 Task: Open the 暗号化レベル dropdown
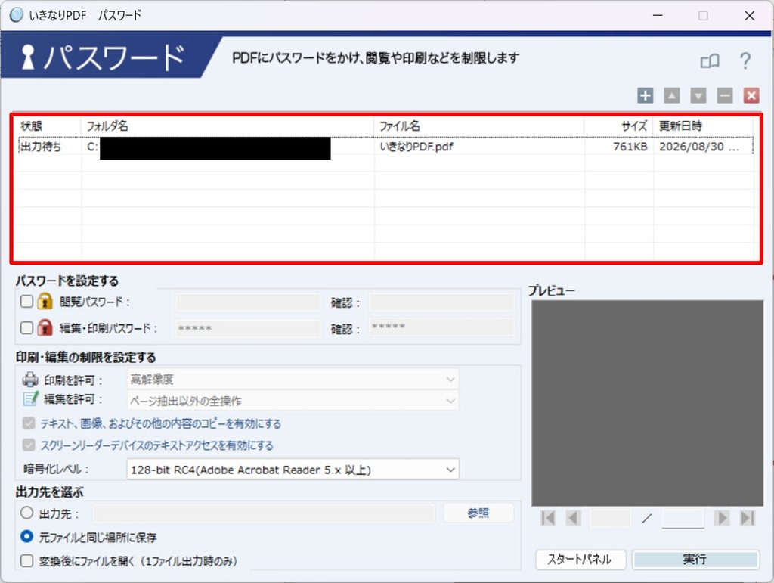293,470
